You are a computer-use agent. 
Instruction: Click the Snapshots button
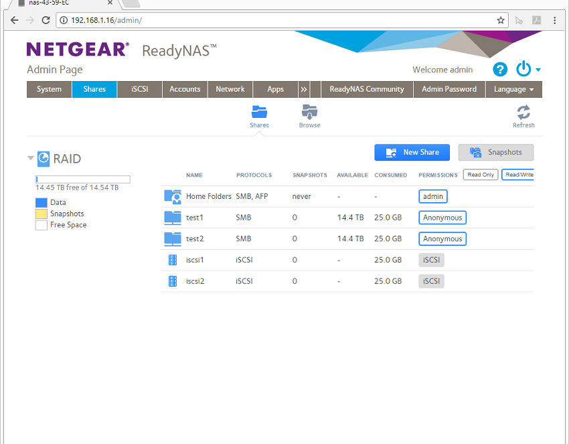496,153
